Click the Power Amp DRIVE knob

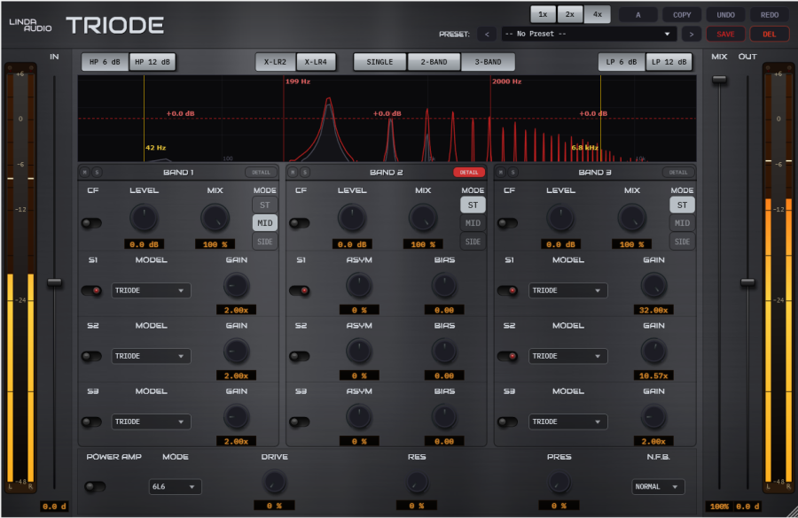point(274,482)
